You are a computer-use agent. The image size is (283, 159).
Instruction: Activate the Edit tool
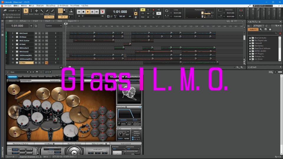click(42, 11)
